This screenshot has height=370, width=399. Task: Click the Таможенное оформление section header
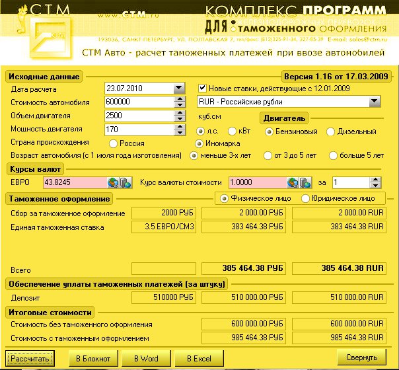coord(59,199)
